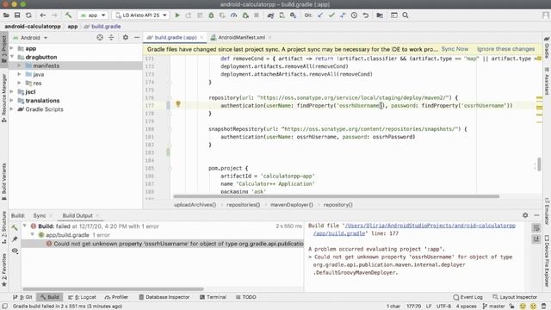Click the locate target icon in Project panel
The image size is (551, 310).
click(100, 37)
